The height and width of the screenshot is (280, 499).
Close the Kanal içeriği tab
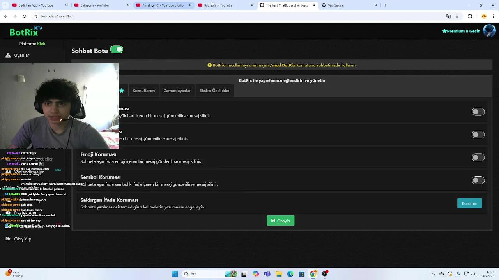[x=190, y=5]
